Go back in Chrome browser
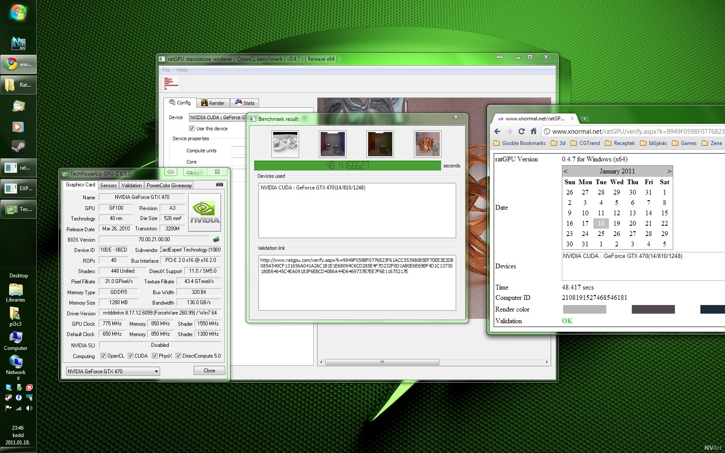Screen dimensions: 725x453 point(497,131)
